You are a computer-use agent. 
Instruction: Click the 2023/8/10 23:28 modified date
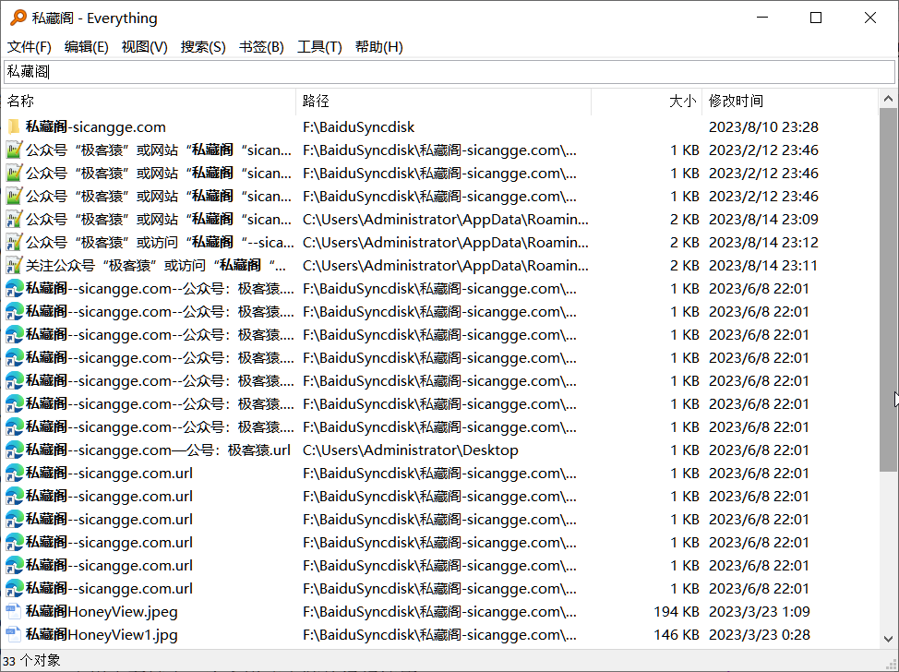click(763, 126)
